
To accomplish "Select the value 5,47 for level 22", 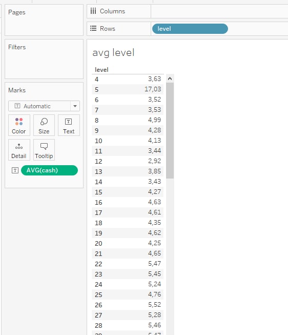I will (155, 263).
